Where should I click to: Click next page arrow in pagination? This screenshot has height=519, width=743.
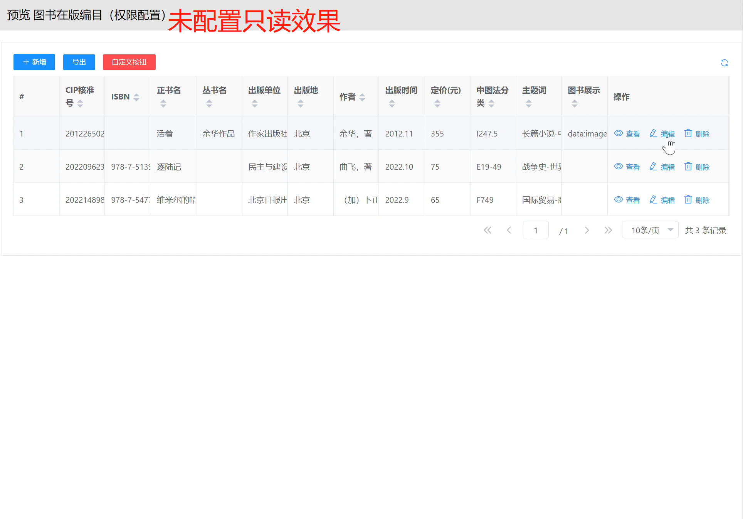pos(587,230)
